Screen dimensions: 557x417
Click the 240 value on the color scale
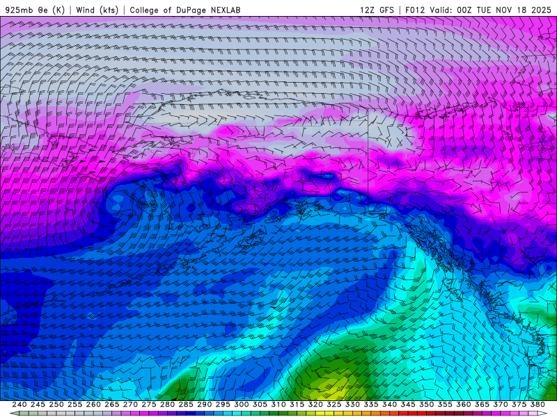[x=19, y=404]
